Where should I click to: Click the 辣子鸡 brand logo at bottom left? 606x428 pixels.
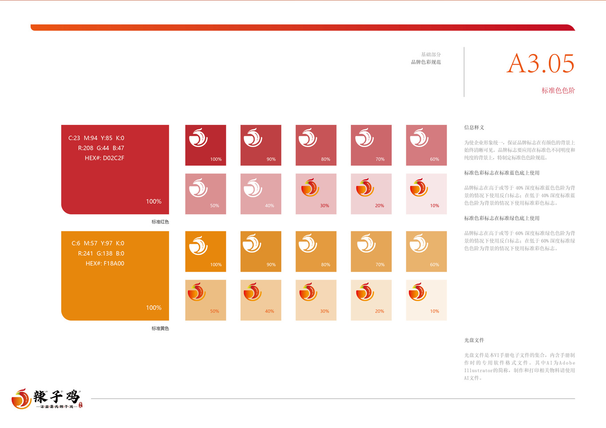coord(47,398)
